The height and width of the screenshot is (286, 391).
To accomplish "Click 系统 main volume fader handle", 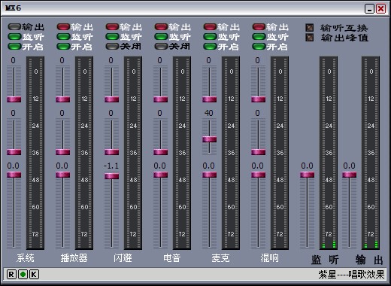I will click(x=14, y=175).
